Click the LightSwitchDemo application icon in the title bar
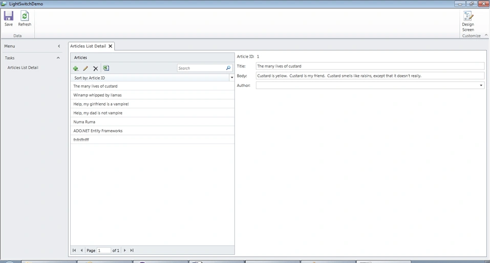This screenshot has width=490, height=263. pos(4,4)
